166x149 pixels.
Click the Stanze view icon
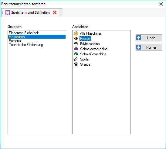[76, 64]
